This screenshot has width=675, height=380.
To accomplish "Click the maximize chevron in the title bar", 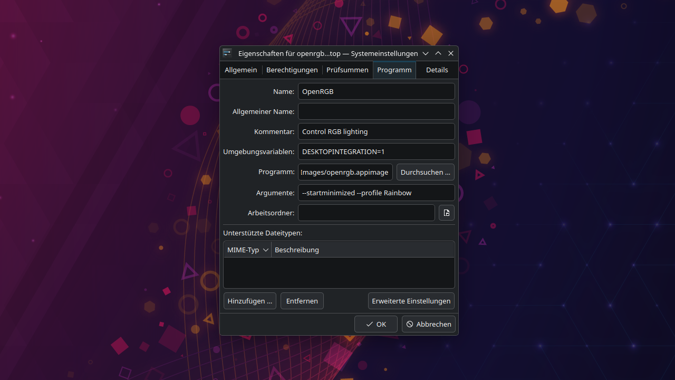I will click(x=438, y=53).
